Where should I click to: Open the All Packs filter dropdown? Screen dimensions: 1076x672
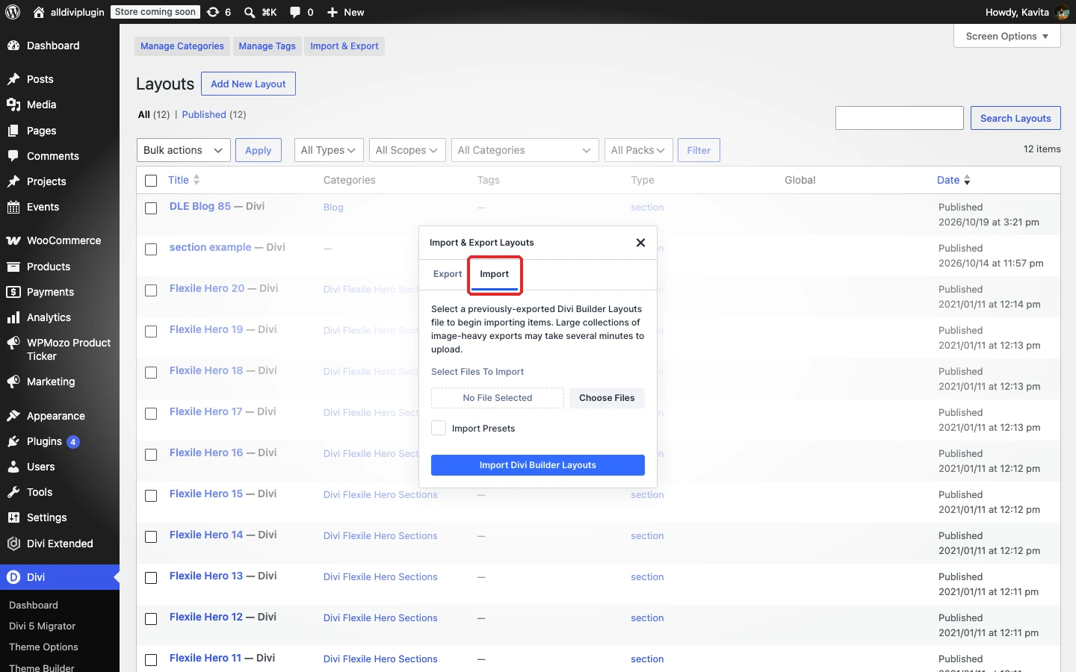[639, 150]
